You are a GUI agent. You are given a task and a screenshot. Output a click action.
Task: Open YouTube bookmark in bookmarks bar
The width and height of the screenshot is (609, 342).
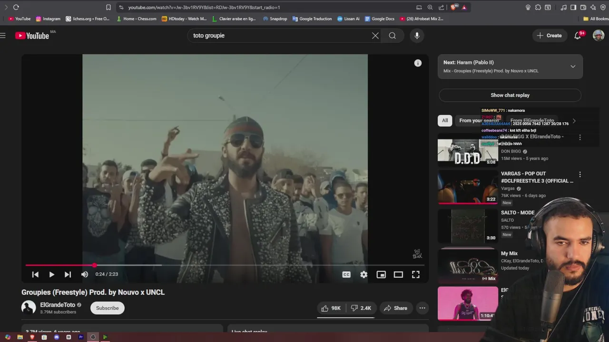click(x=20, y=19)
